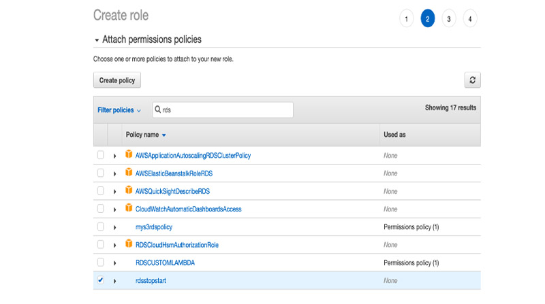This screenshot has height=304, width=545.
Task: Select the active step 2 indicator
Action: [428, 19]
